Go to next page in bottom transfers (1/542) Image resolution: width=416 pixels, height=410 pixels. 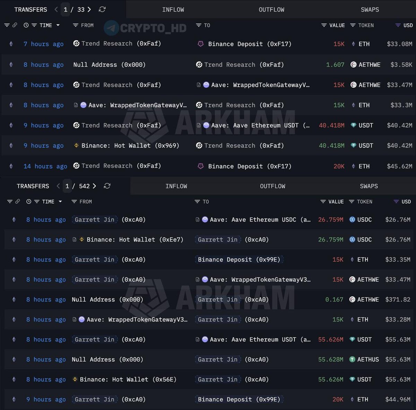click(x=94, y=186)
